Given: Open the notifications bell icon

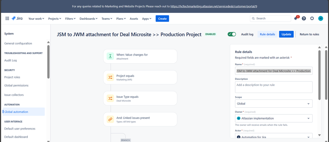Looking at the screenshot, I should [x=296, y=18].
